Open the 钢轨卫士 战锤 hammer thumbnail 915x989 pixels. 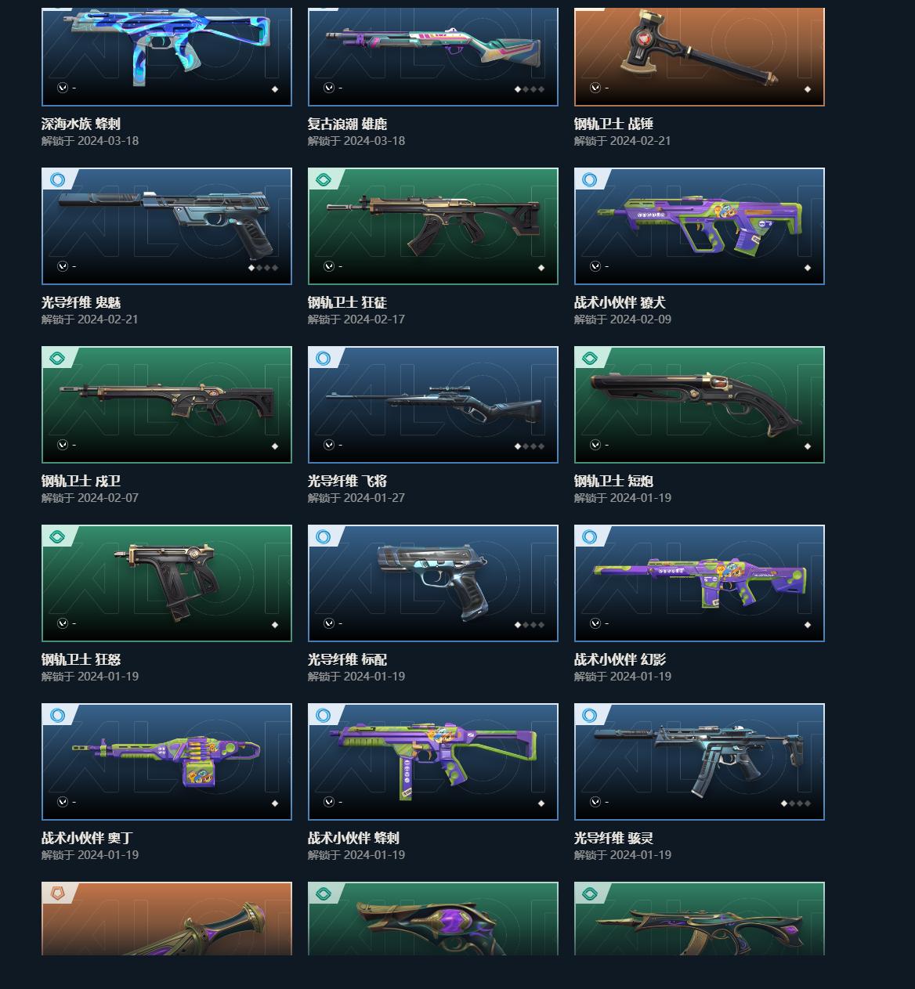click(700, 56)
